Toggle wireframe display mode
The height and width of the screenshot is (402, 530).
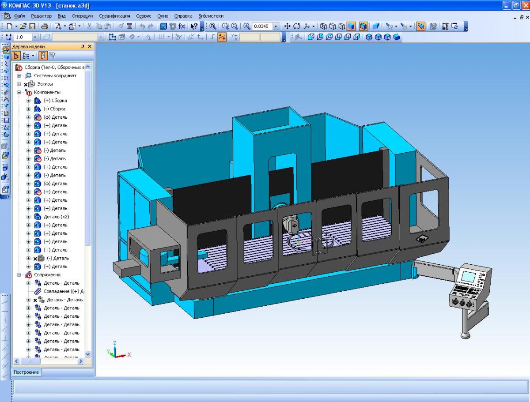324,26
